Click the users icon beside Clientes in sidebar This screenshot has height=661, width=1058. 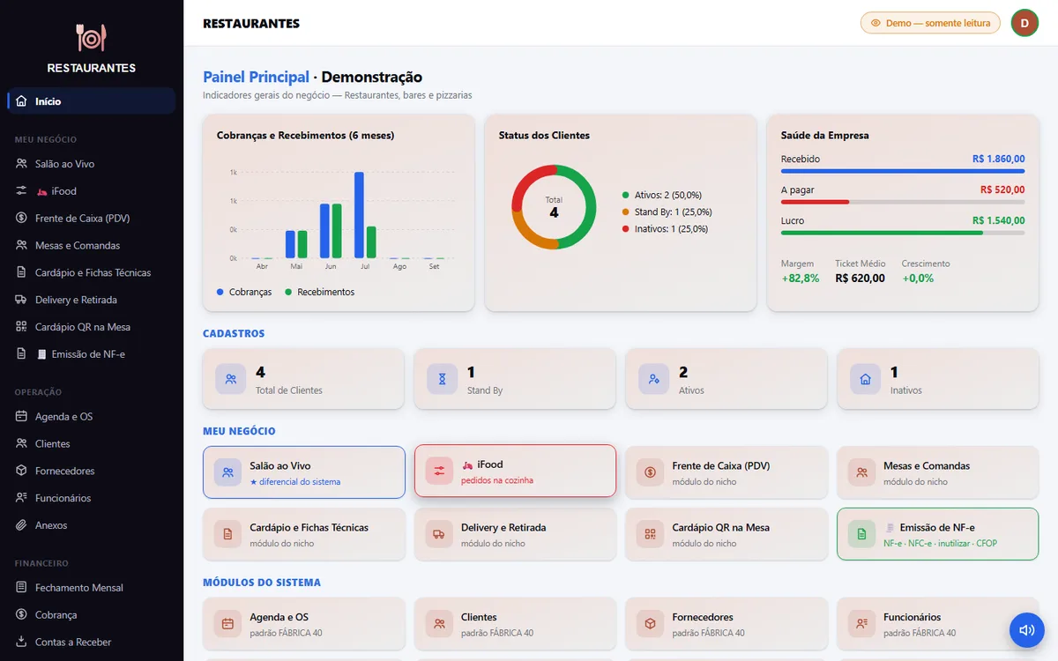[x=21, y=444]
